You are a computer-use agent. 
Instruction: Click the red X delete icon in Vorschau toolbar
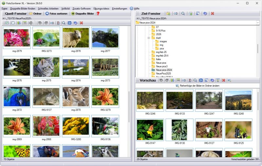224,80
